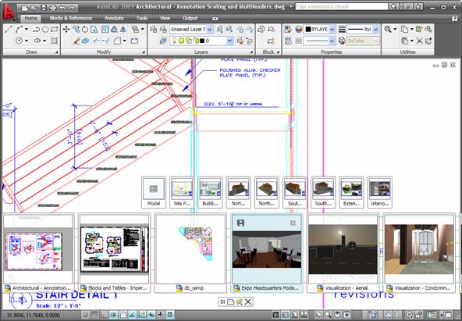Open the Visualization - Aerial drawing thumbnail
Viewport: 462px width, 321px height.
click(343, 253)
